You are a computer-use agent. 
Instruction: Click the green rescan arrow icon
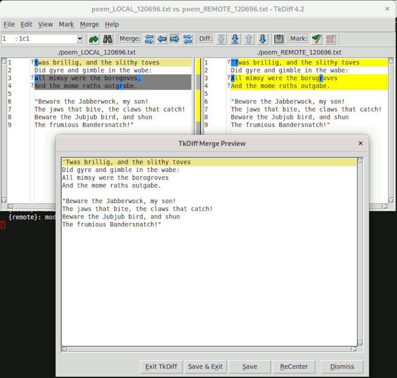94,39
